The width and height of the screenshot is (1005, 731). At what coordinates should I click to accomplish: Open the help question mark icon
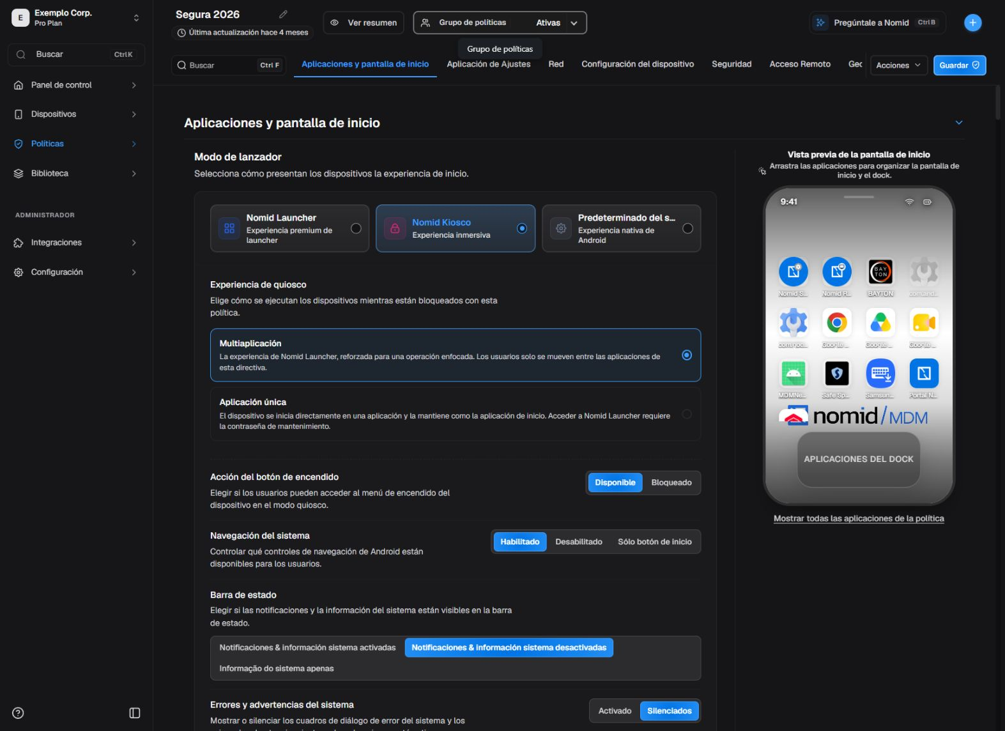pos(18,713)
